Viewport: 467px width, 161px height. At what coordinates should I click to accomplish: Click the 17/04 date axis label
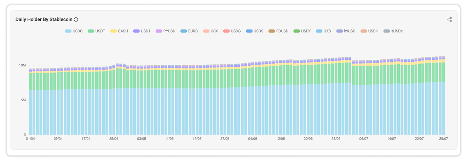[86, 139]
